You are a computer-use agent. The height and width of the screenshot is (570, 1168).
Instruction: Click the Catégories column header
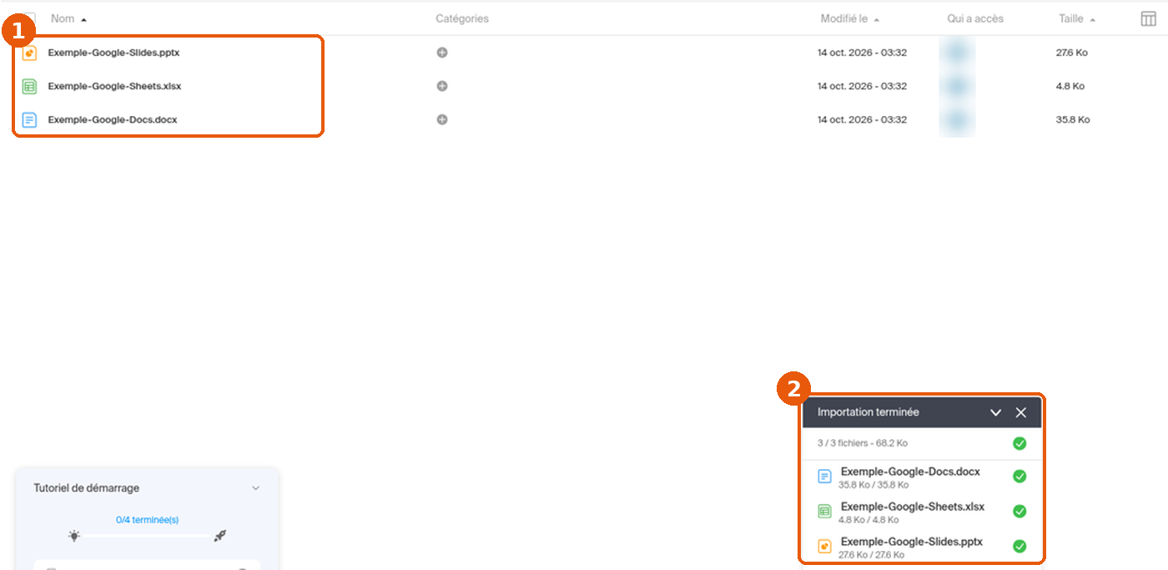462,18
